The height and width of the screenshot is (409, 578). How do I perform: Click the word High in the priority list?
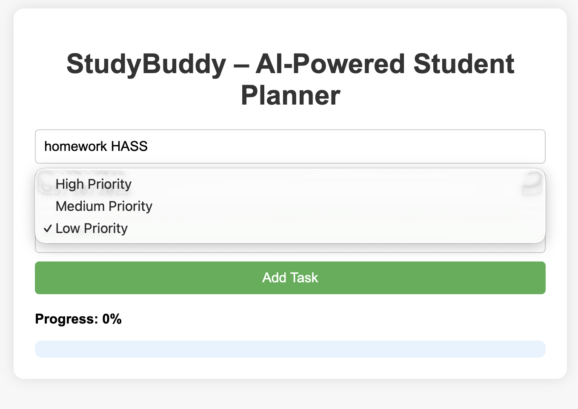tap(69, 184)
